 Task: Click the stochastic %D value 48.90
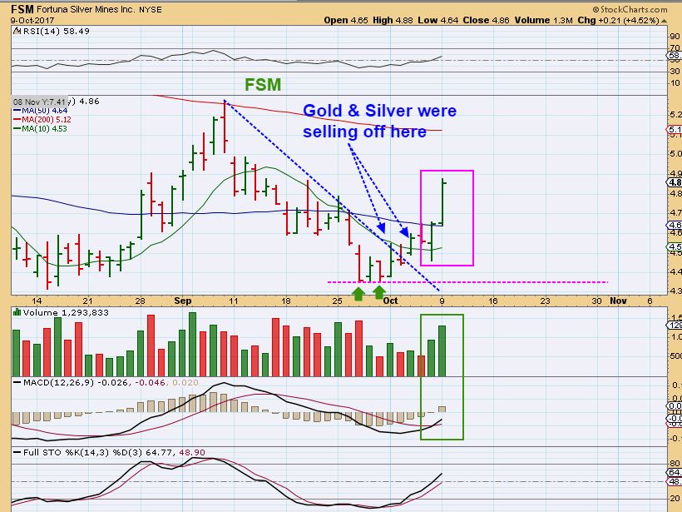click(192, 452)
